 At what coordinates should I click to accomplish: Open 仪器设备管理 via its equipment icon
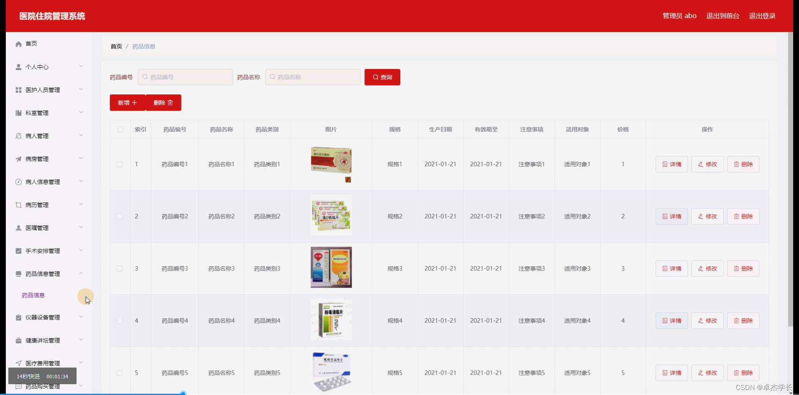(x=18, y=317)
